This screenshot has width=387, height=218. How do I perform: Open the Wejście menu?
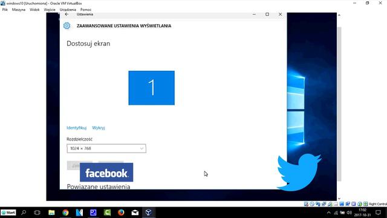pyautogui.click(x=50, y=10)
